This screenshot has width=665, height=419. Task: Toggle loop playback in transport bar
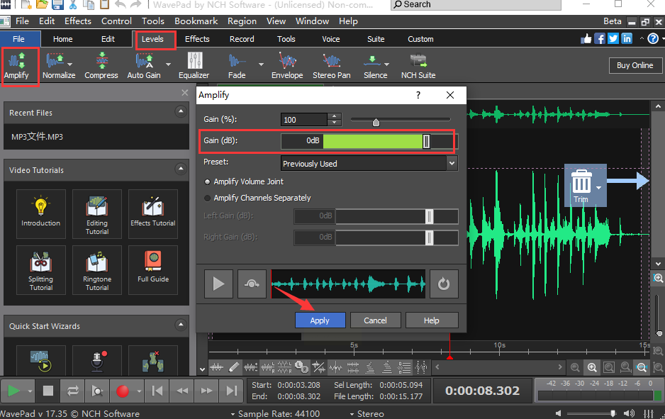pyautogui.click(x=72, y=391)
